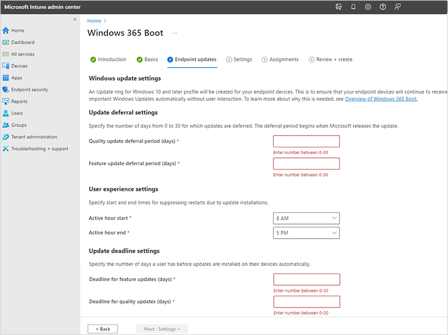The image size is (448, 335).
Task: Open the Overview of Windows 365 Boot link
Action: pos(381,99)
